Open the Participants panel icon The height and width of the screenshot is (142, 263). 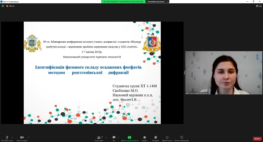point(99,137)
